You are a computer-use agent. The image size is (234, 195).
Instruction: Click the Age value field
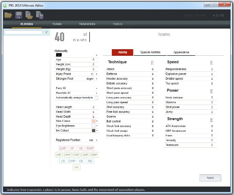(93, 60)
